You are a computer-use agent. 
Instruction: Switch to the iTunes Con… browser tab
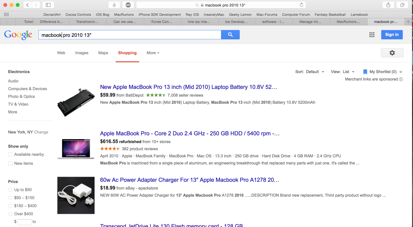pyautogui.click(x=161, y=22)
